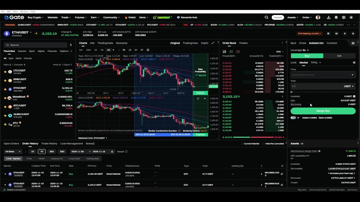The image size is (360, 202).
Task: Open the USDT currency unit dropdown
Action: [349, 86]
